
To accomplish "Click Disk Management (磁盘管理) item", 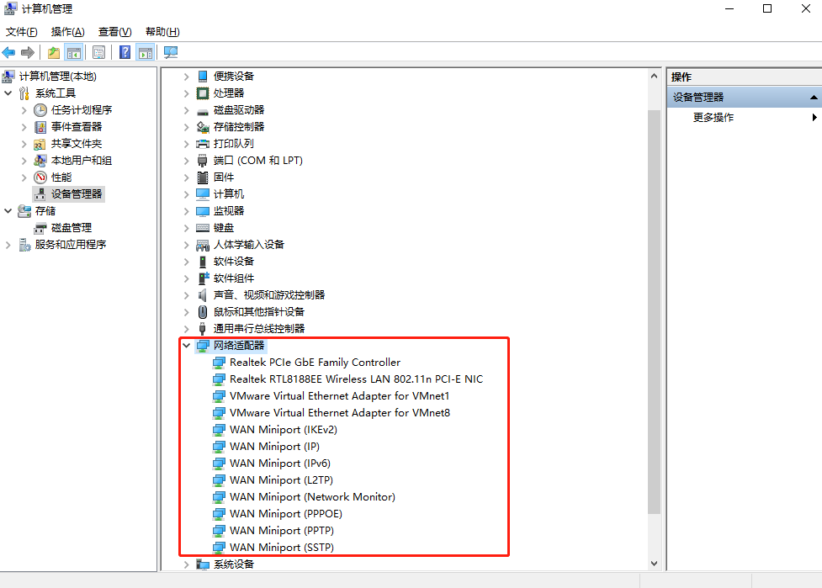I will pyautogui.click(x=71, y=228).
